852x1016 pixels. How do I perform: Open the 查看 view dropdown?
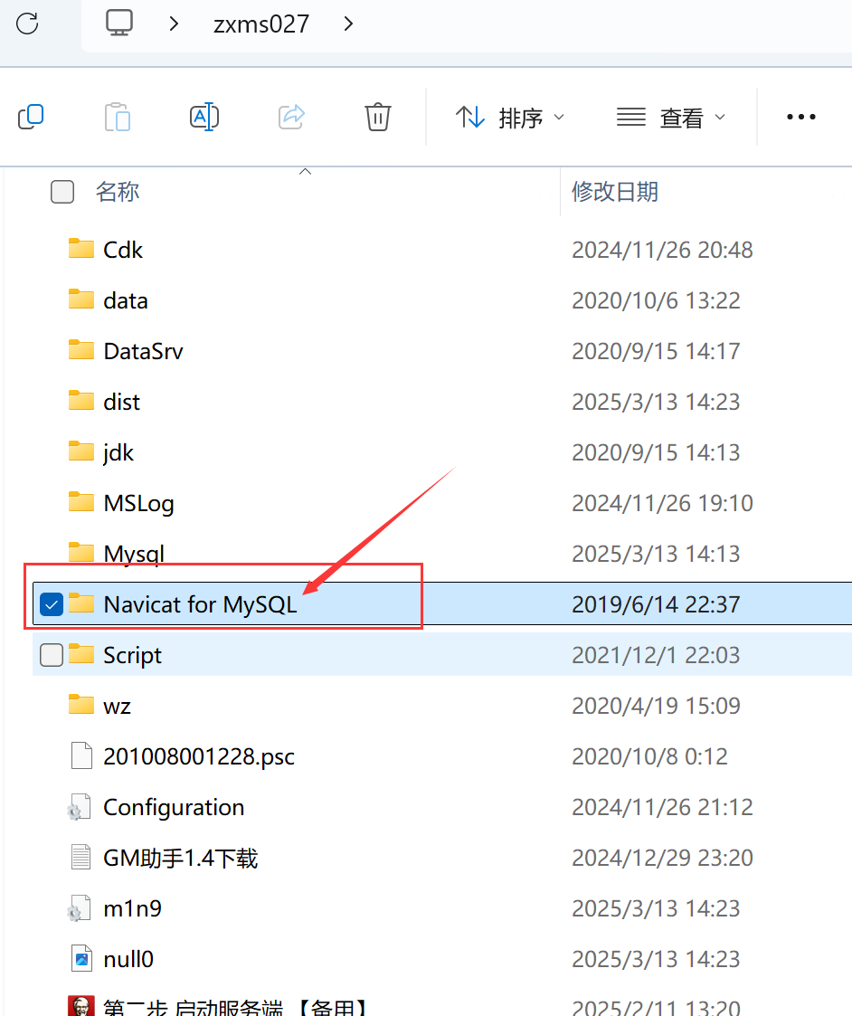click(670, 118)
